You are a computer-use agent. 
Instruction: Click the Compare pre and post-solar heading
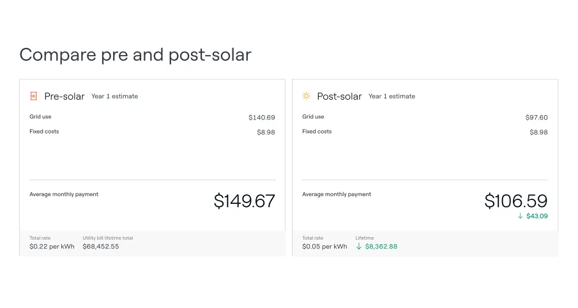point(135,55)
